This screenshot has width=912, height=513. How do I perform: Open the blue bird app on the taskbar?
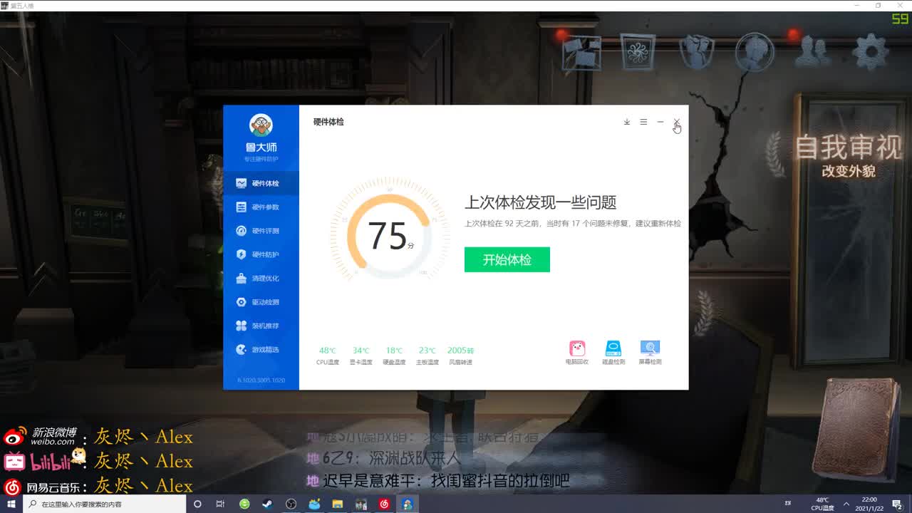click(314, 504)
